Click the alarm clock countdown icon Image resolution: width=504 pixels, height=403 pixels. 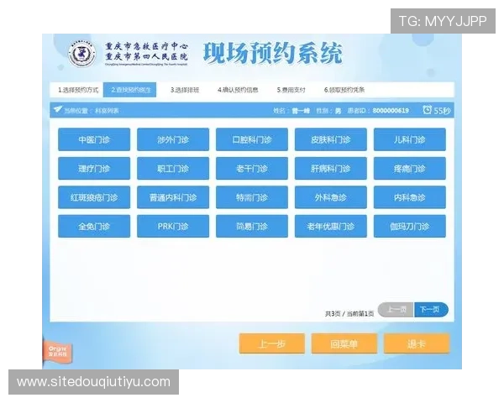(x=427, y=110)
